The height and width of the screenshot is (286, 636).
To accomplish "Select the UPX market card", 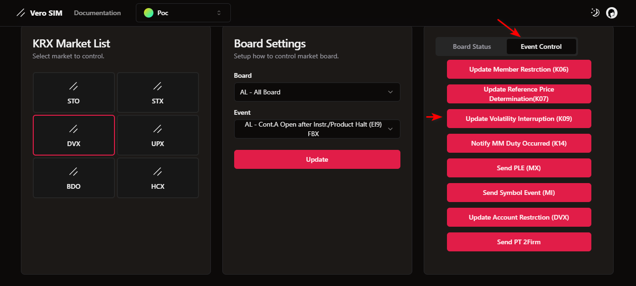I will 158,135.
